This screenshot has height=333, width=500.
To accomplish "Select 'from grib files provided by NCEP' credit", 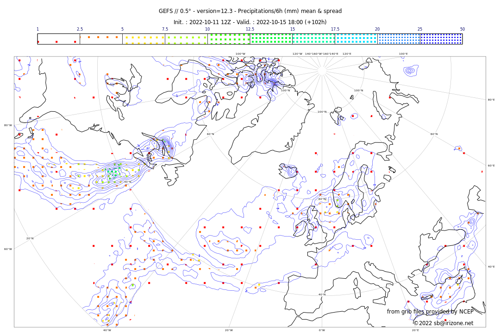I will 430,311.
